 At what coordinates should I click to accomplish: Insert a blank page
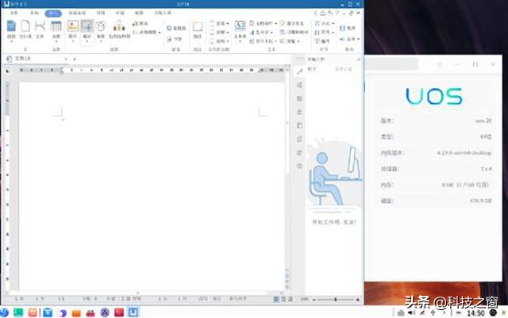(25, 29)
